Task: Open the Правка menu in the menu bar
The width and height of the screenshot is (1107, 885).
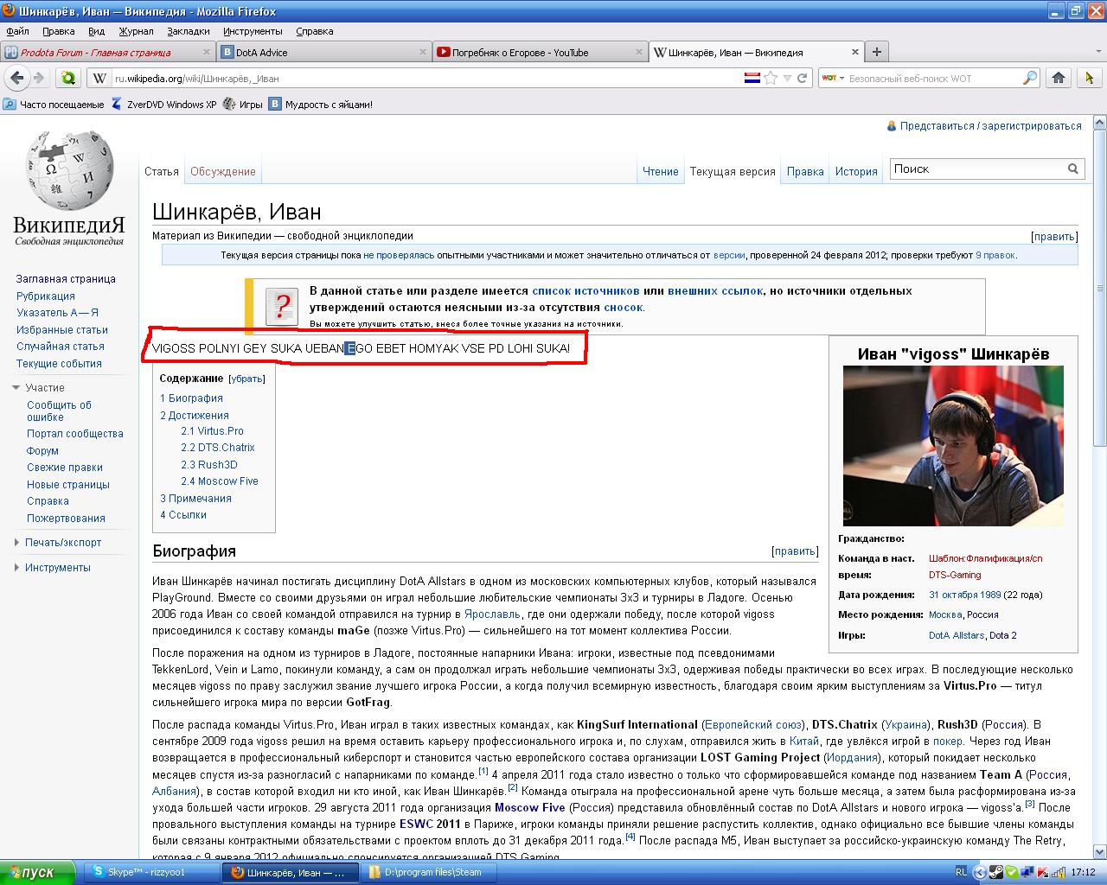Action: [x=59, y=31]
